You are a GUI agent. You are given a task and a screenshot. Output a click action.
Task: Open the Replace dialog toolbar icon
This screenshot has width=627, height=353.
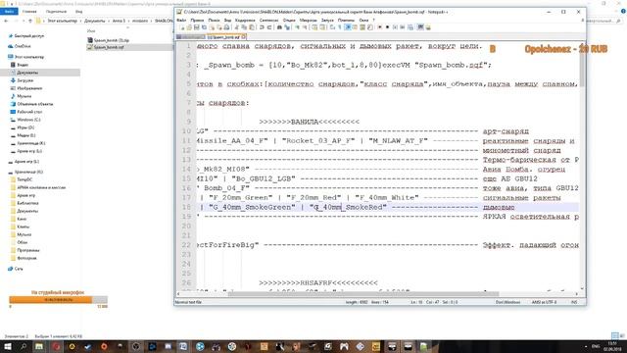coord(287,27)
